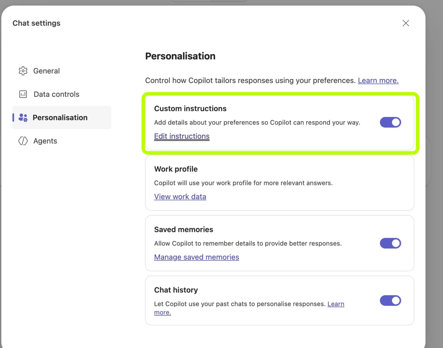Turn off the Saved memories toggle
Viewport: 443px width, 348px height.
tap(390, 243)
